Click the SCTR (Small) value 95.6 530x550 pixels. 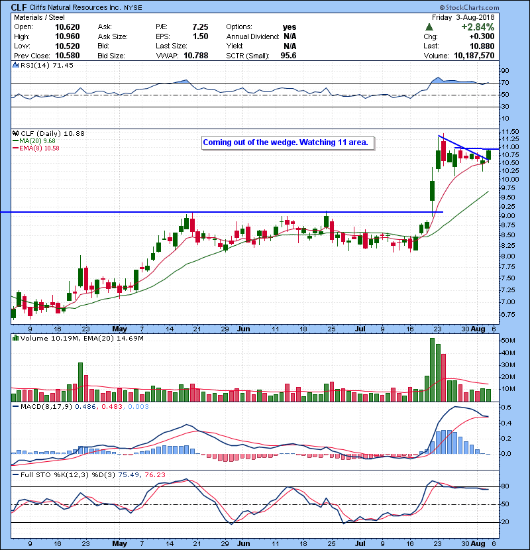[x=288, y=56]
